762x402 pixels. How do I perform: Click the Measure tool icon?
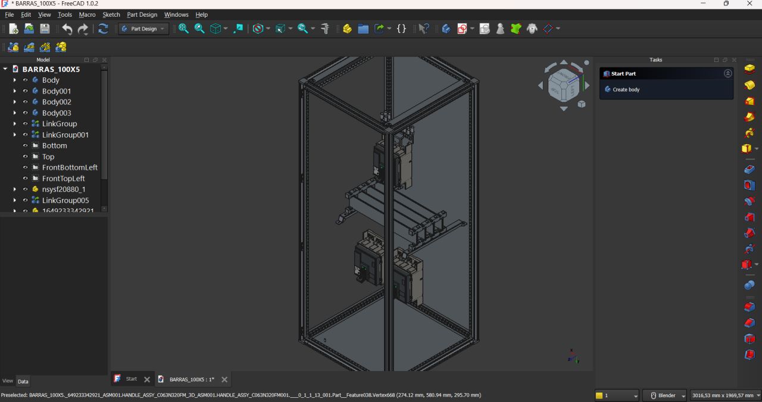(x=325, y=29)
